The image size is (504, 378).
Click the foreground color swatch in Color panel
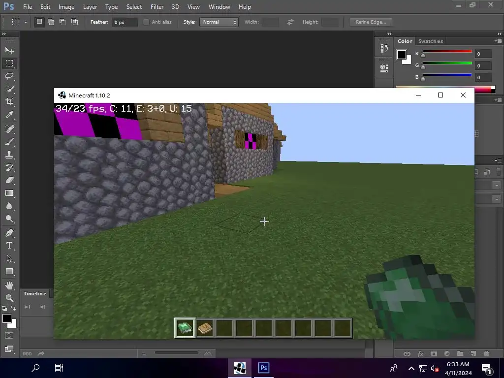(x=402, y=55)
